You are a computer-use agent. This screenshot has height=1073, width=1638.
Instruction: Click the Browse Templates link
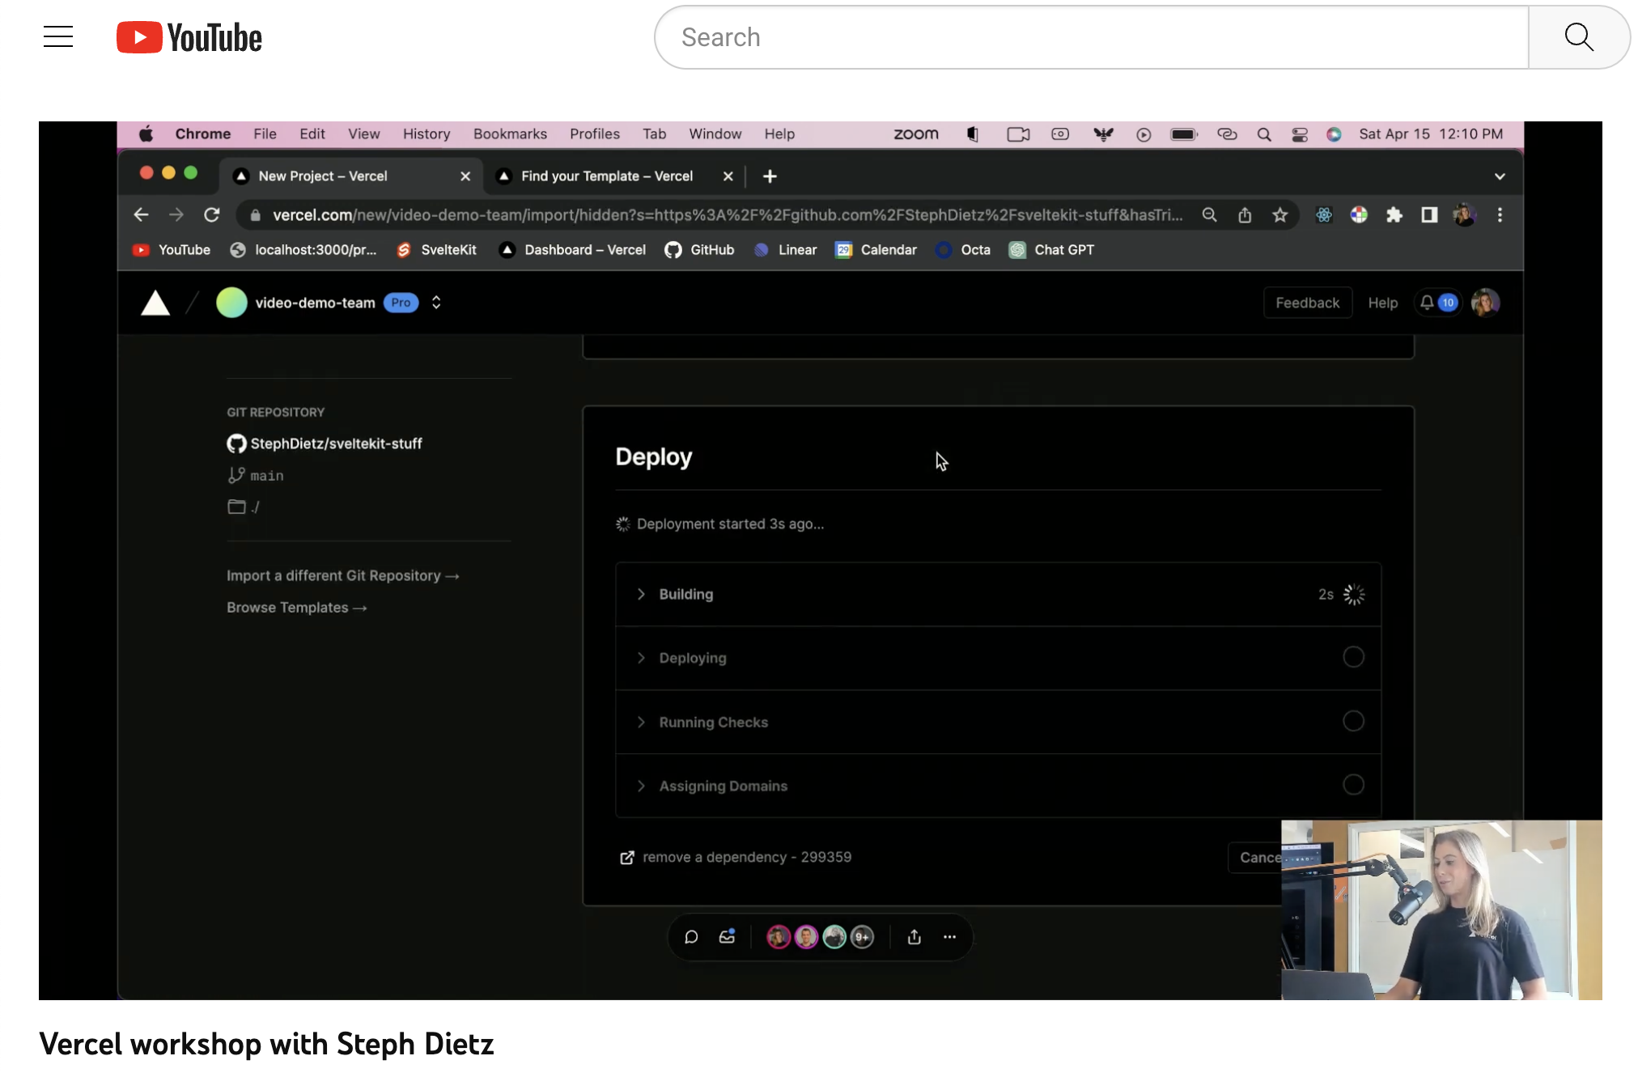[296, 608]
